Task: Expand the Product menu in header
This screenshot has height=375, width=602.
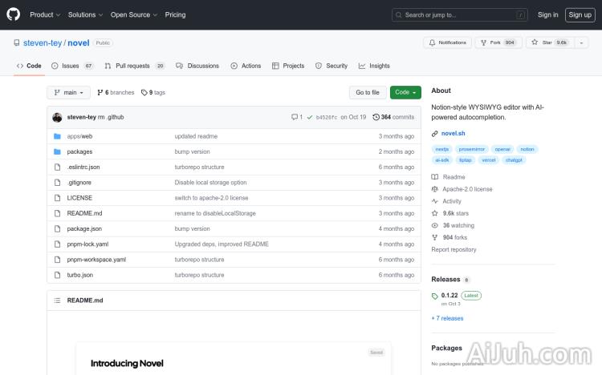Action: coord(44,14)
